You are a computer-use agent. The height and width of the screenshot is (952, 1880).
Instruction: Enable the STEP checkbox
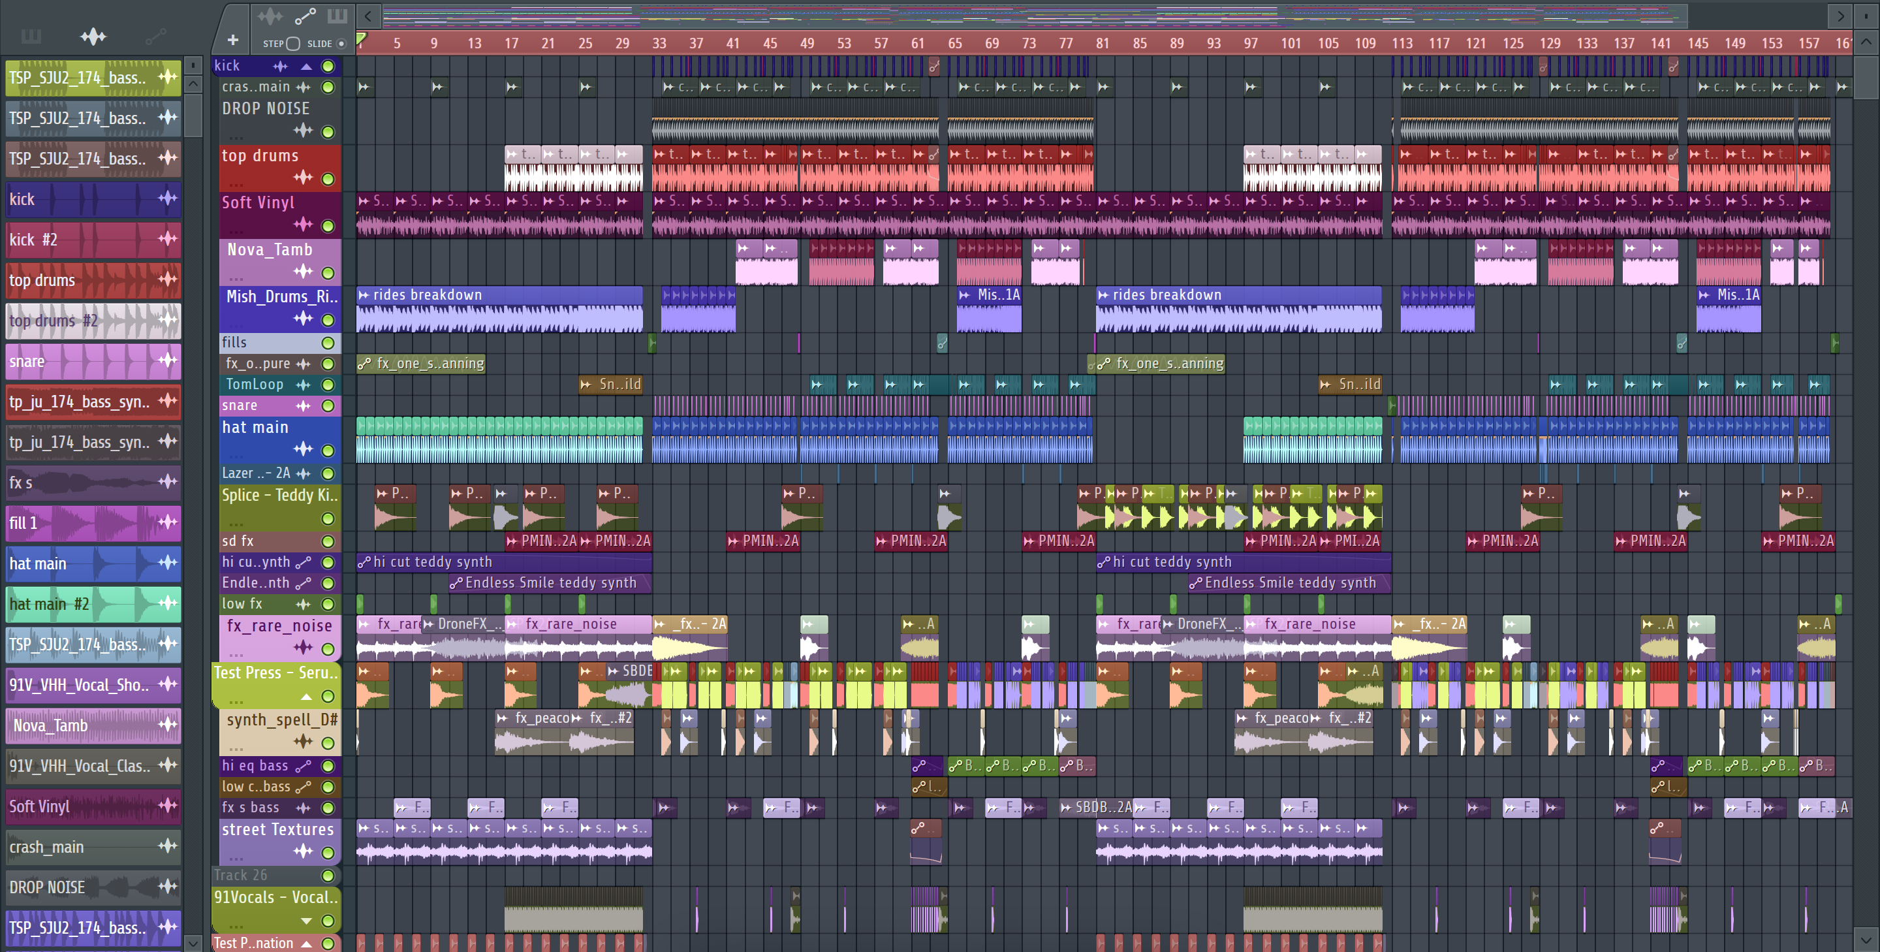point(292,44)
